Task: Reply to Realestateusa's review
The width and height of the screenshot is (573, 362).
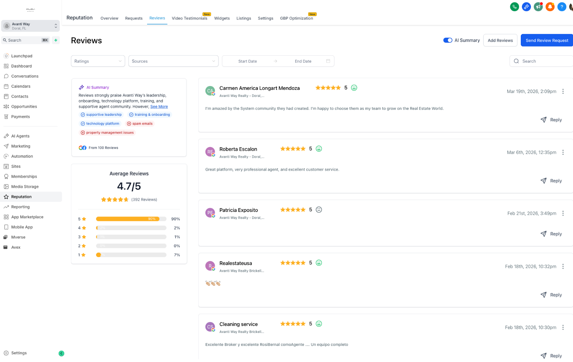Action: coord(551,295)
